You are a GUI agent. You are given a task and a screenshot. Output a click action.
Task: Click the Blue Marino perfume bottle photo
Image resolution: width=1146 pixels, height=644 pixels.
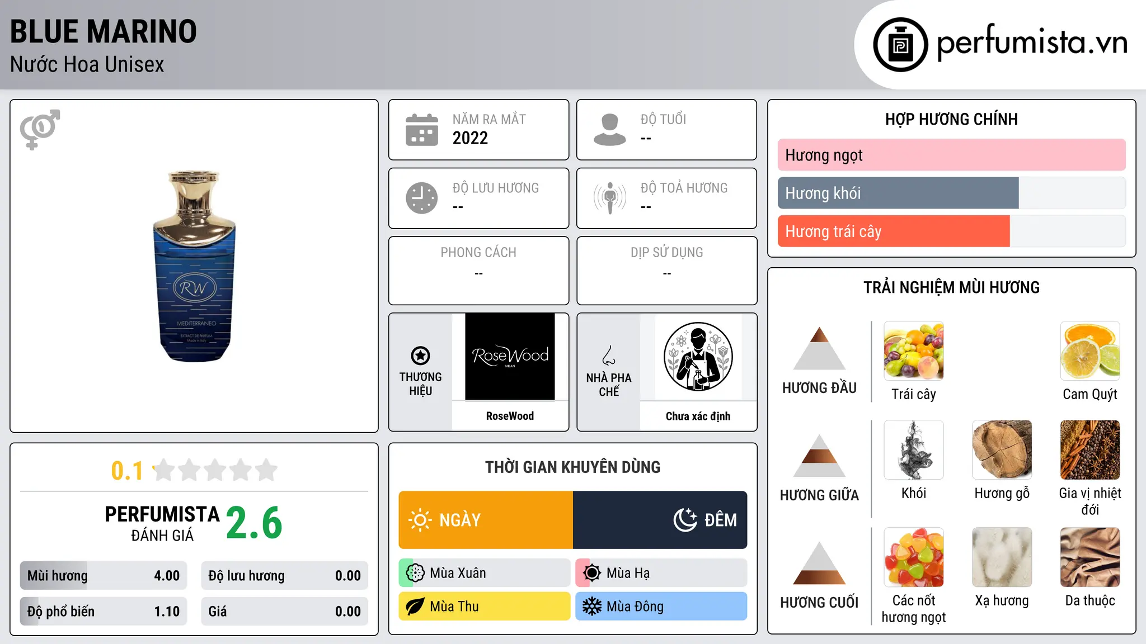coord(194,266)
